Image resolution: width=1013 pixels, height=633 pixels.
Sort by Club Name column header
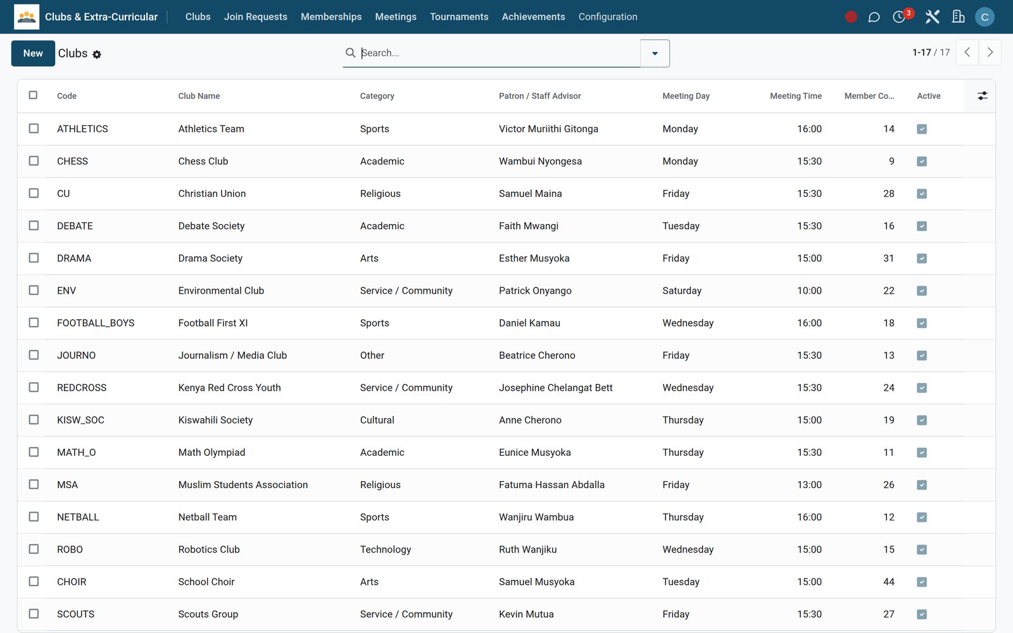(x=199, y=96)
